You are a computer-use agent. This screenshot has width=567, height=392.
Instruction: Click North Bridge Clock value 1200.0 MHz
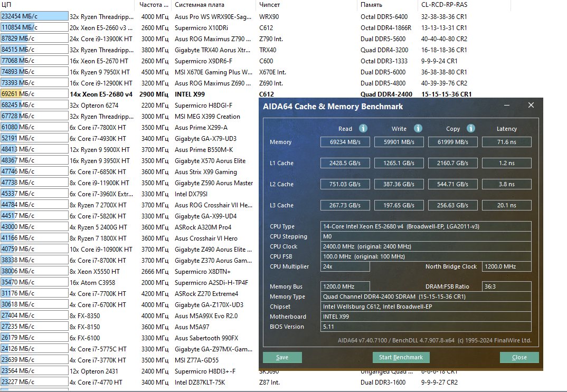pyautogui.click(x=507, y=266)
